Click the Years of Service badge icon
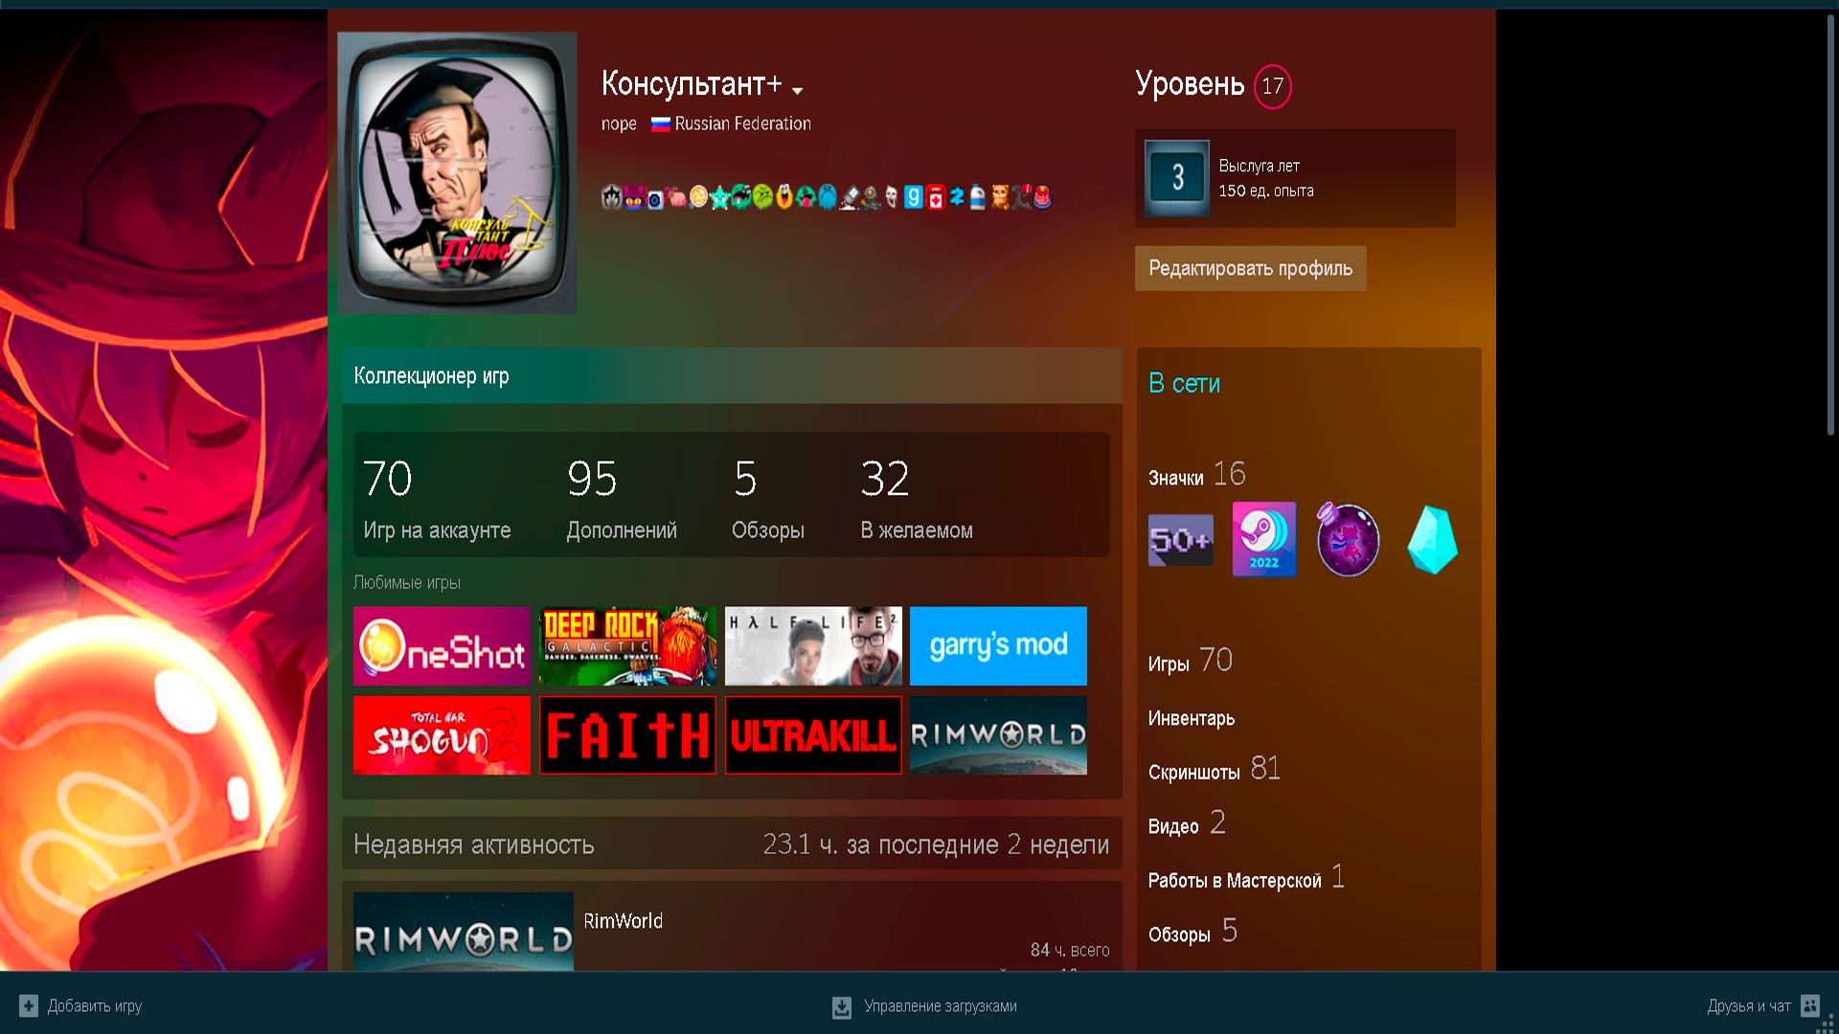Image resolution: width=1839 pixels, height=1034 pixels. 1177,178
